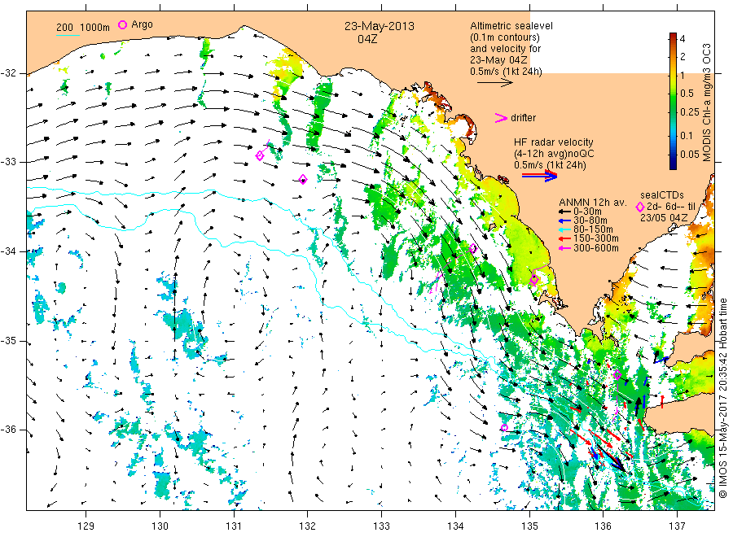Click the seal CTD diamond near 134.2E, 34S
Viewport: 733px width, 537px height.
point(472,248)
